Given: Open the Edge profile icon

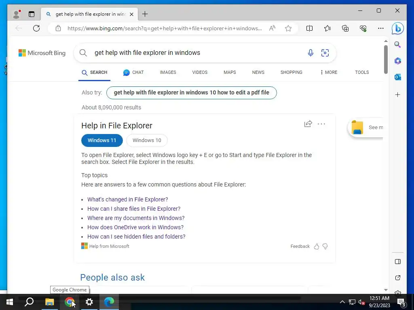Looking at the screenshot, I should click(17, 14).
